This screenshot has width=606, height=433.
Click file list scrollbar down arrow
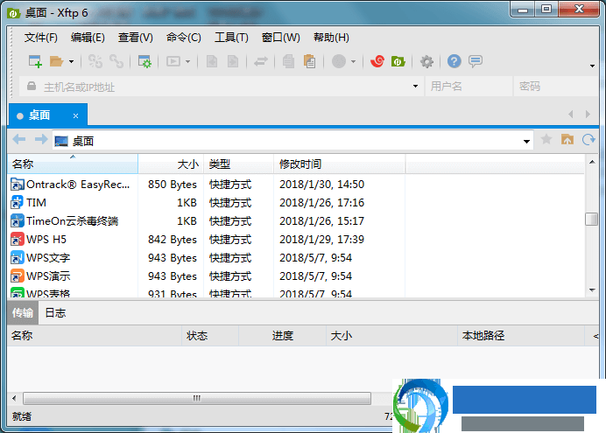click(592, 290)
